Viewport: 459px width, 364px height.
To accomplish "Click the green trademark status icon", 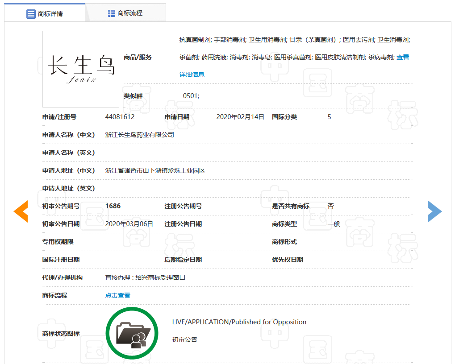I will click(132, 333).
